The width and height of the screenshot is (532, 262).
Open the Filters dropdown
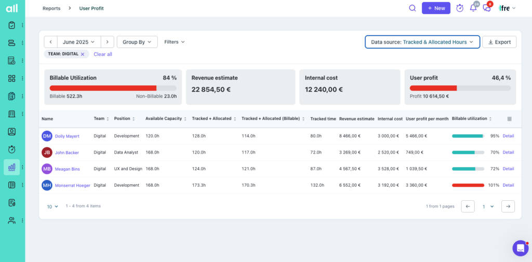pyautogui.click(x=175, y=42)
